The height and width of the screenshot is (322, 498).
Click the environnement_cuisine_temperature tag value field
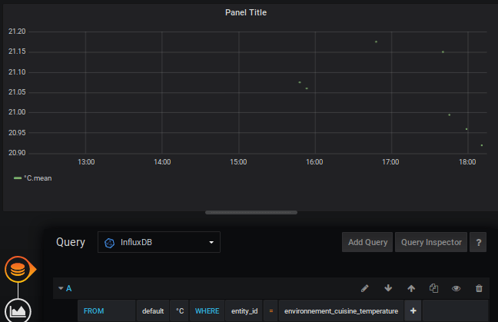[341, 310]
